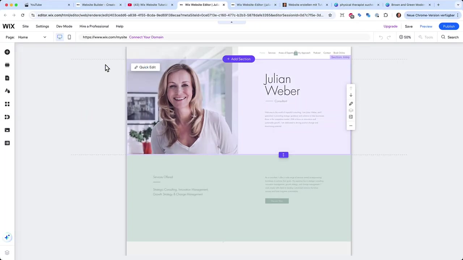This screenshot has width=463, height=260.
Task: Save the site
Action: pyautogui.click(x=409, y=26)
